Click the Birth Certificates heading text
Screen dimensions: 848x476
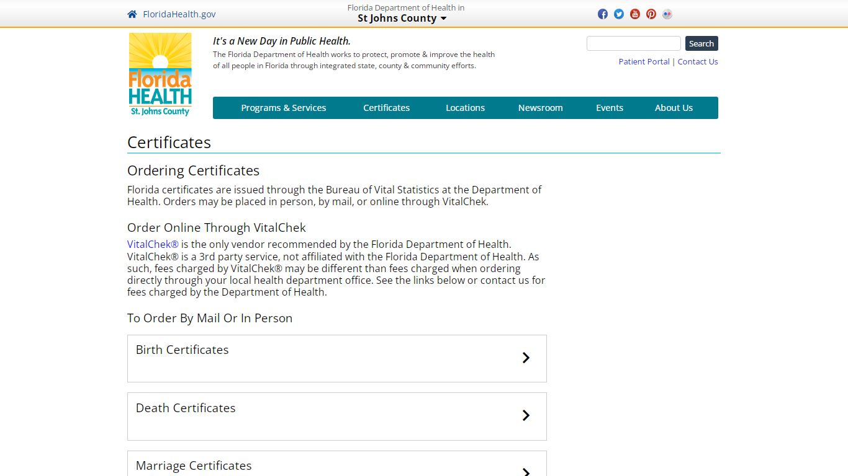pyautogui.click(x=183, y=350)
